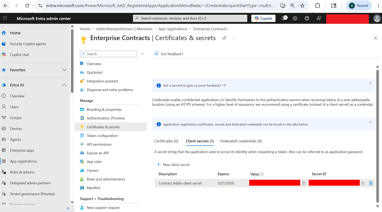Click the app menu Search field
The width and height of the screenshot is (382, 212).
[x=108, y=54]
